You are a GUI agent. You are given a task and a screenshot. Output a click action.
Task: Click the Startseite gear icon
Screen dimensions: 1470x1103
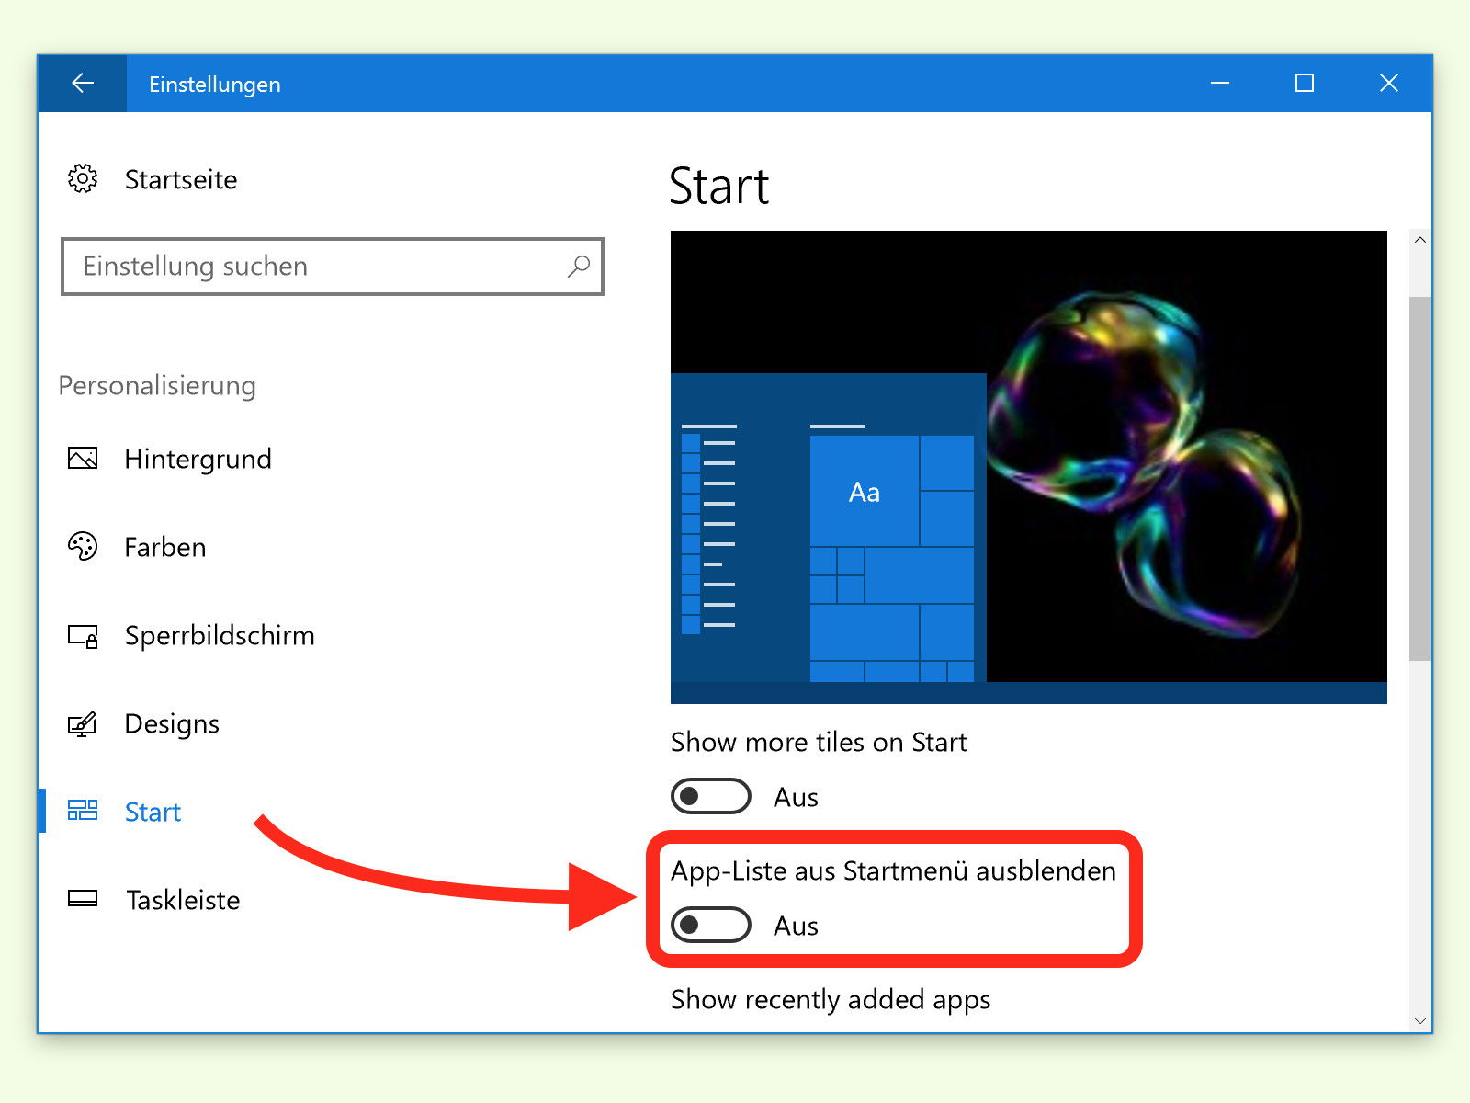tap(83, 178)
